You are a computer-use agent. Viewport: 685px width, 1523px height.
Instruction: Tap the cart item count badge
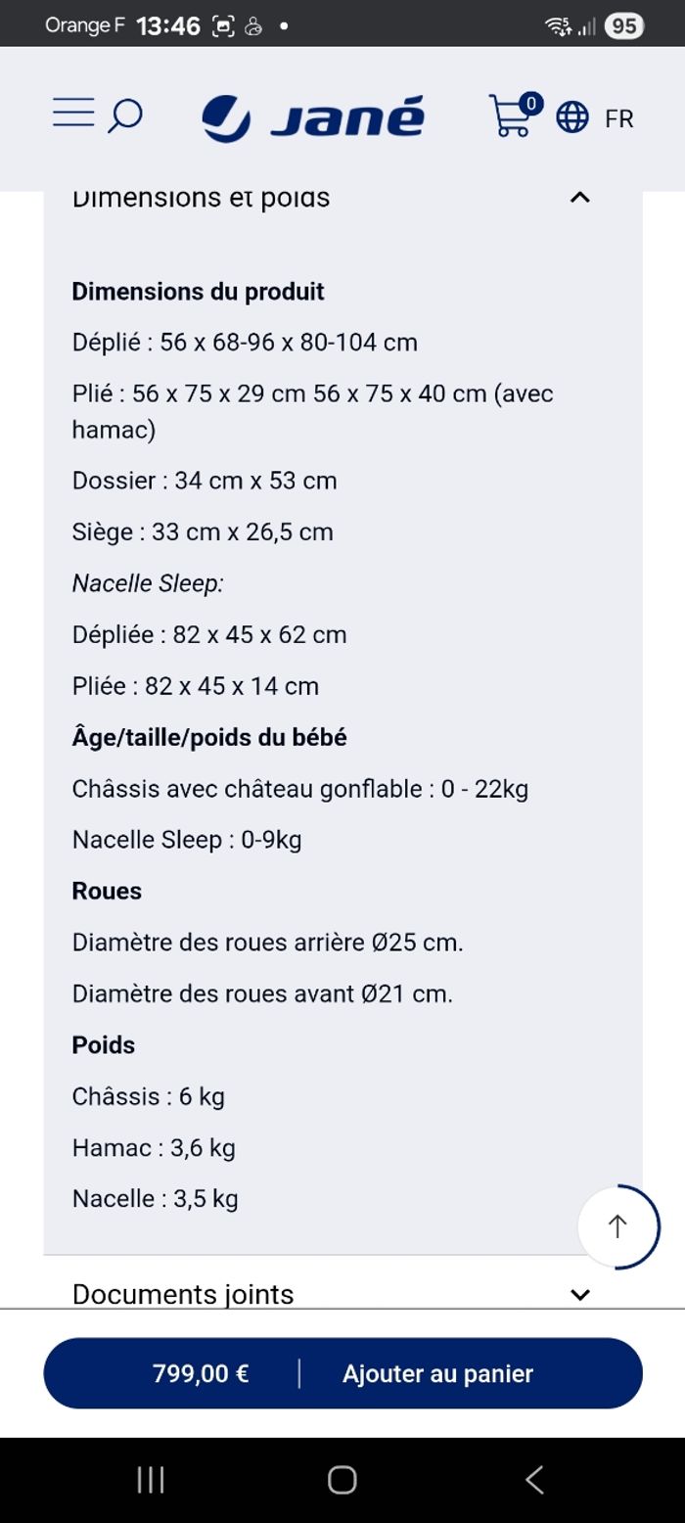point(530,103)
